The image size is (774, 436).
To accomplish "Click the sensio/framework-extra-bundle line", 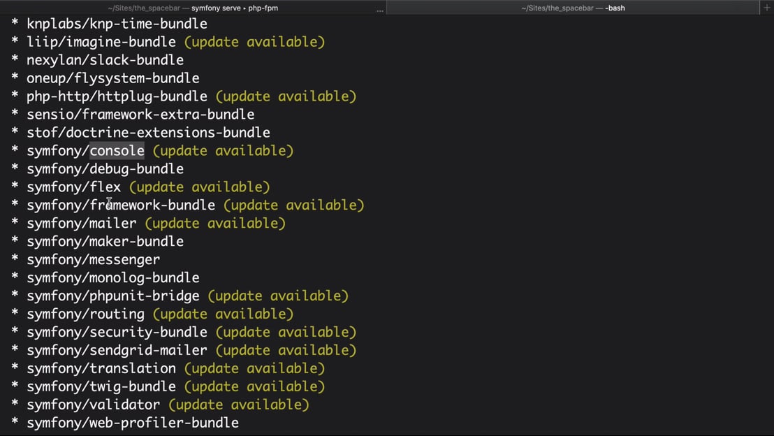I will click(140, 115).
